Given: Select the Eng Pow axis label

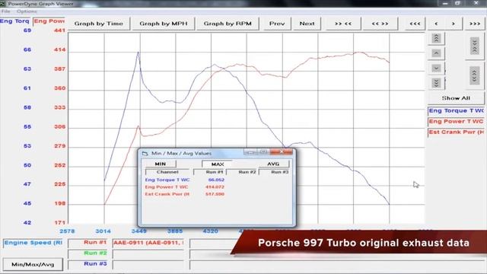Looking at the screenshot, I should 49,21.
